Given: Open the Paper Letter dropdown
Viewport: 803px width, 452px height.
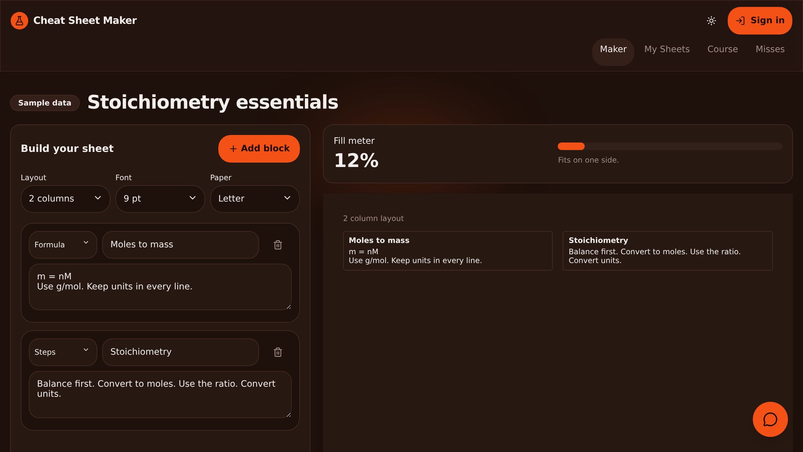Looking at the screenshot, I should pyautogui.click(x=255, y=199).
